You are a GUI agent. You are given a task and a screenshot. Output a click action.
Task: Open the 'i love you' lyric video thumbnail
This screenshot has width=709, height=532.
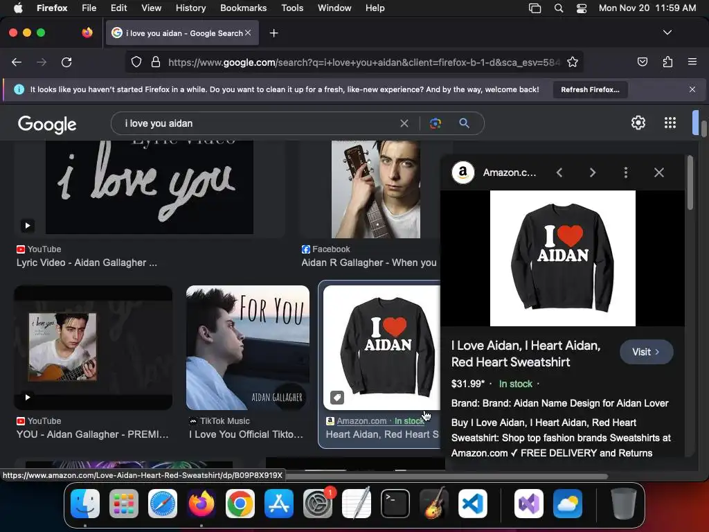coord(150,187)
